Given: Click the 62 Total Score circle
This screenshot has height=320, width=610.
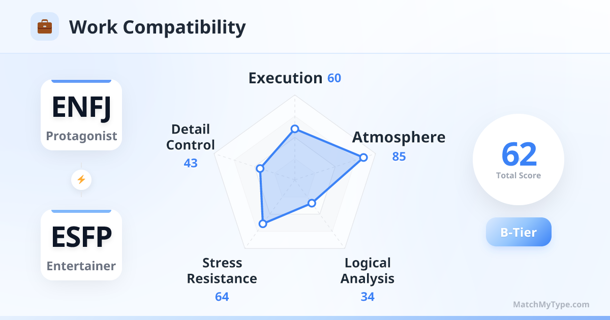Looking at the screenshot, I should pos(518,159).
